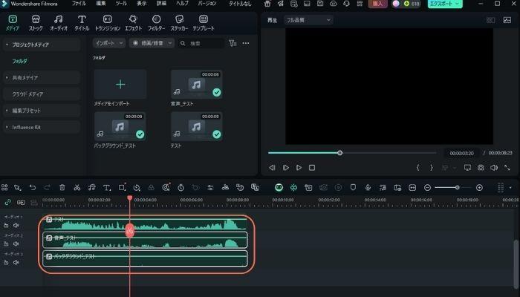Mute audio track 3 with speaker icon
Viewport: 520px width, 297px height.
coord(16,262)
